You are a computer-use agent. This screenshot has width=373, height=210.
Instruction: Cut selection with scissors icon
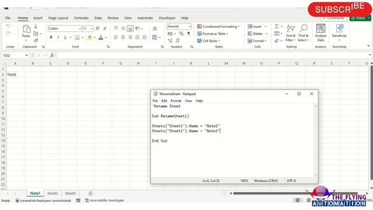pos(36,27)
